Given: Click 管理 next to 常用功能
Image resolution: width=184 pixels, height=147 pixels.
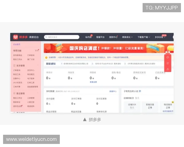Looking at the screenshot, I should click(x=36, y=51).
